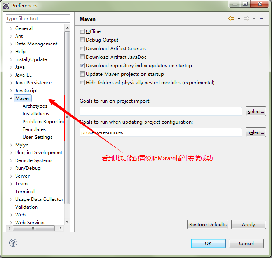Image resolution: width=272 pixels, height=258 pixels.
Task: Expand the JavaScript node
Action: [x=11, y=91]
